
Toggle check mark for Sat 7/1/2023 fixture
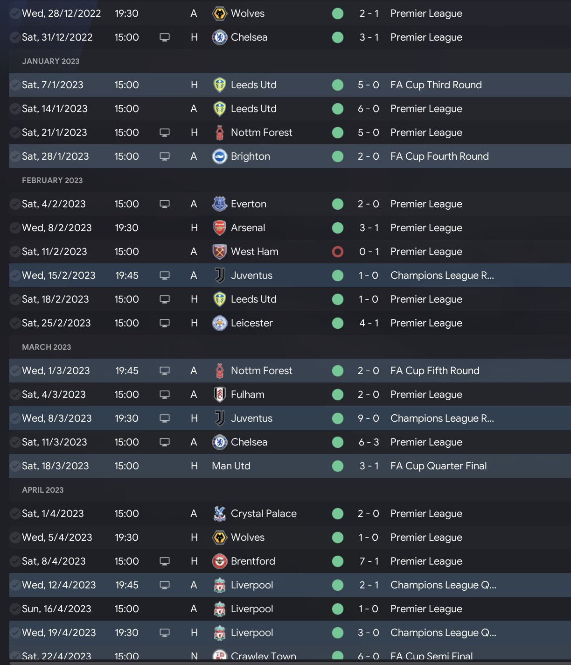tap(15, 85)
